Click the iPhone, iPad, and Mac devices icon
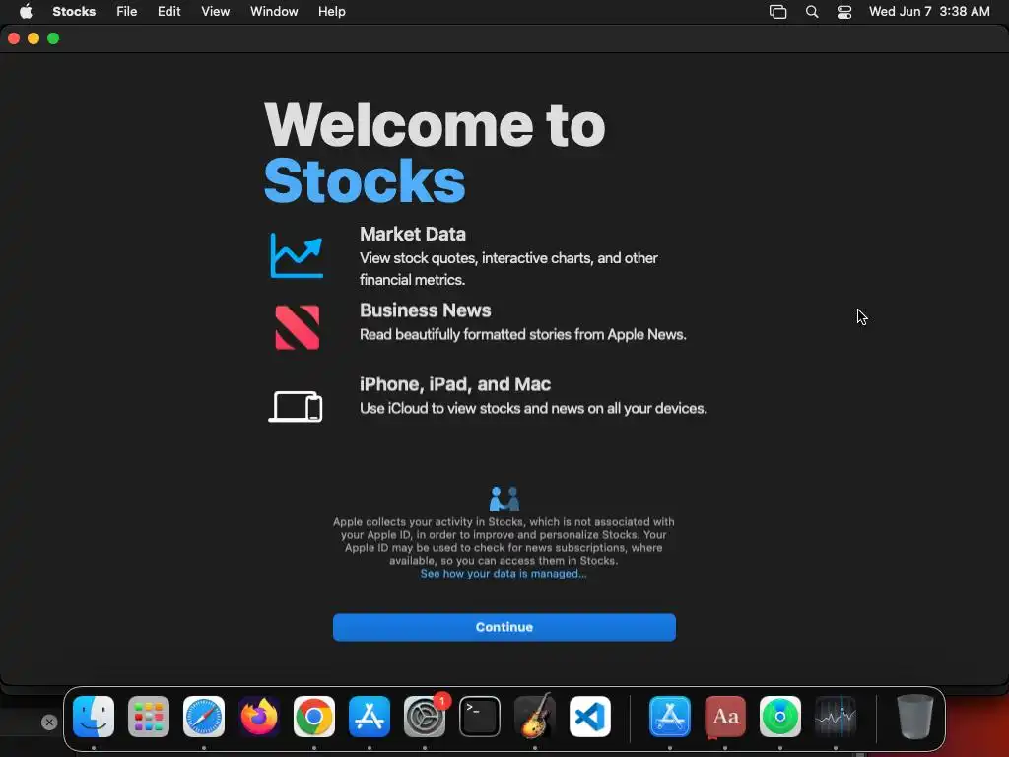The height and width of the screenshot is (757, 1009). [296, 406]
